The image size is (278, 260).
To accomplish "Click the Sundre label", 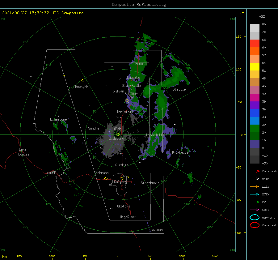I will (94, 128).
